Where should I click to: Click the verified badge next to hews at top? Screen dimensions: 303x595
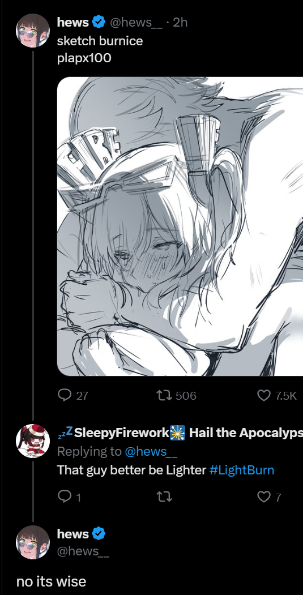[x=99, y=23]
